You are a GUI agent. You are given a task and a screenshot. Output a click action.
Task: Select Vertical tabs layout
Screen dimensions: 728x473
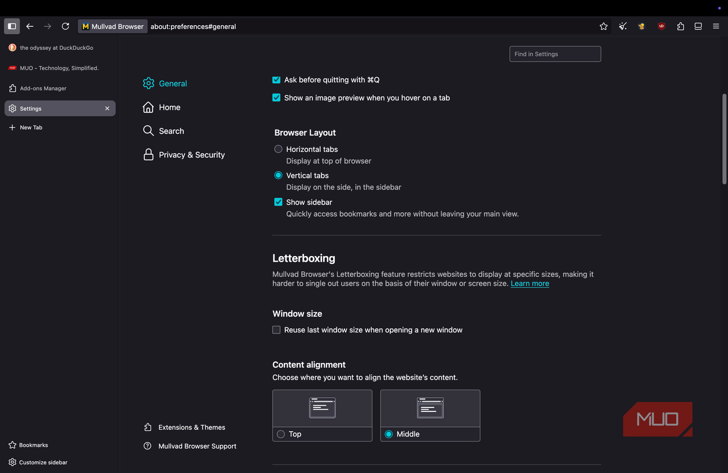[278, 175]
